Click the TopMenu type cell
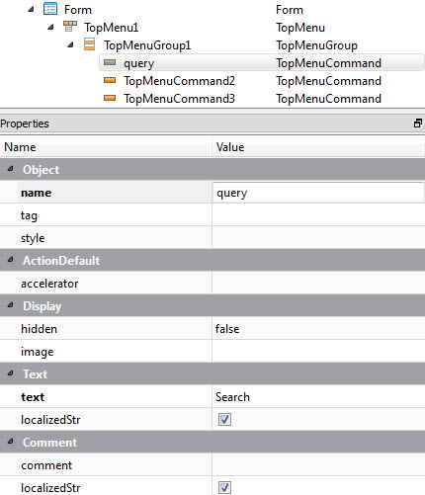This screenshot has height=495, width=425. 300,28
